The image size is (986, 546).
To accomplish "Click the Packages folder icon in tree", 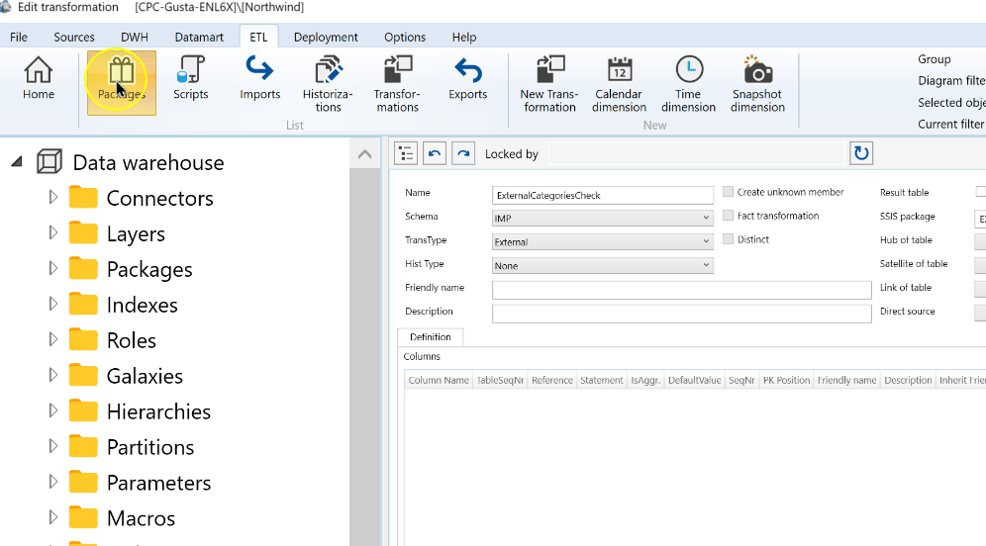I will (83, 268).
